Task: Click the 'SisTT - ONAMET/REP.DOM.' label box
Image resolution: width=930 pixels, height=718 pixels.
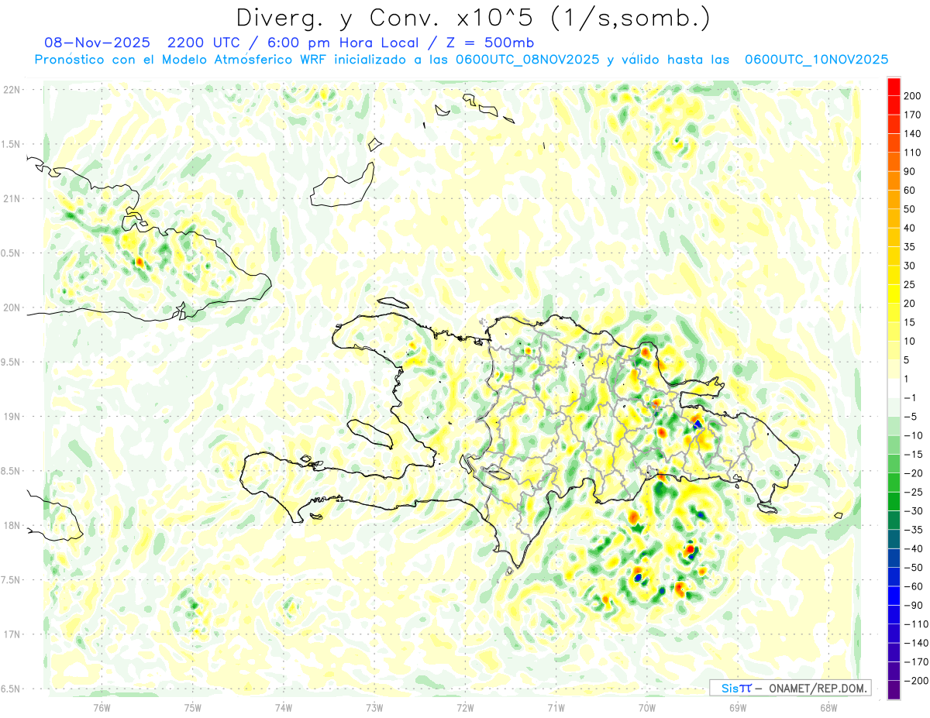Action: pyautogui.click(x=790, y=688)
